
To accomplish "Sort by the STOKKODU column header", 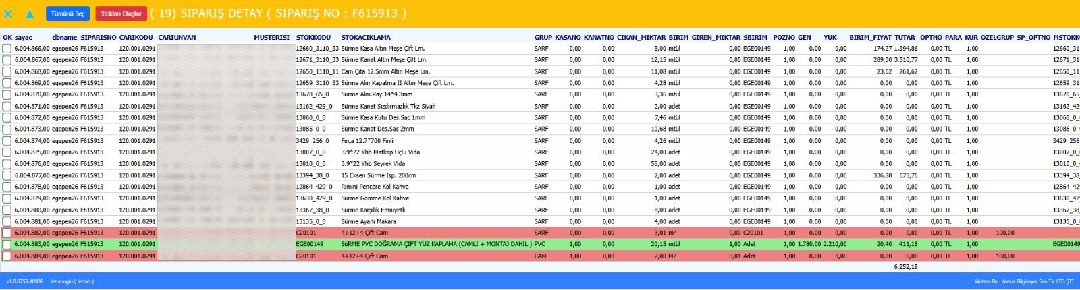I will pos(313,38).
